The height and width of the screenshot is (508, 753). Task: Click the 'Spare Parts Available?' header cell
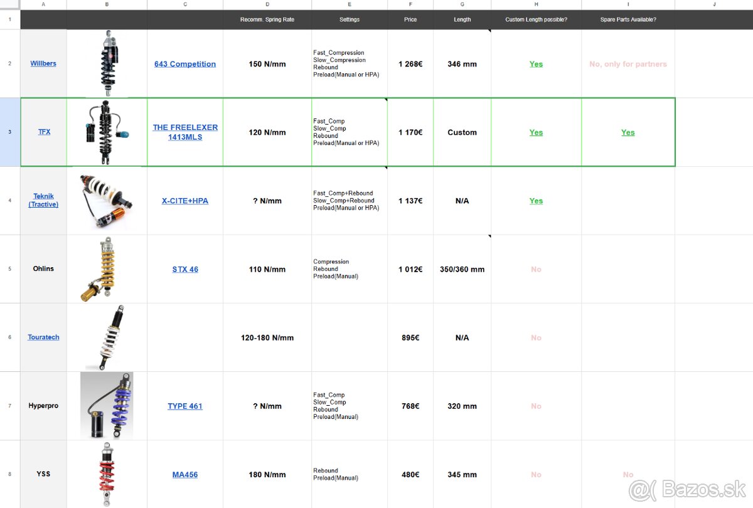627,19
